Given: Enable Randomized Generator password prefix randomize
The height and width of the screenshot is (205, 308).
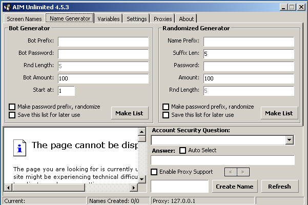Looking at the screenshot, I should [166, 107].
